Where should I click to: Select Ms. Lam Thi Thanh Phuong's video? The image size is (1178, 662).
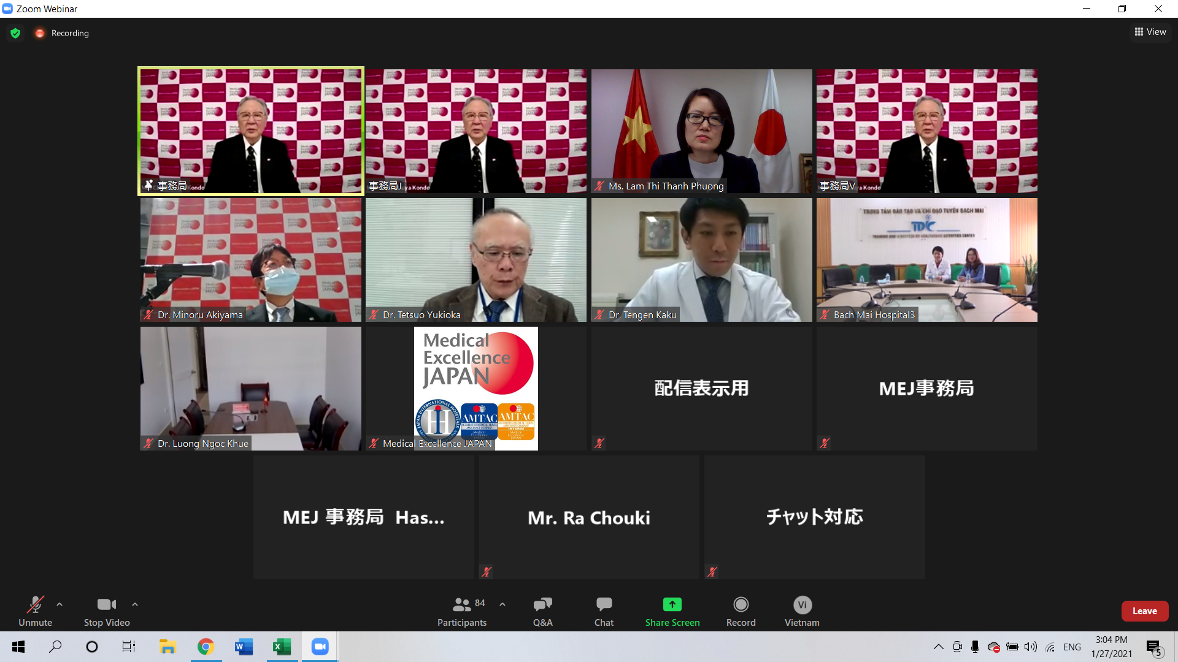[701, 131]
